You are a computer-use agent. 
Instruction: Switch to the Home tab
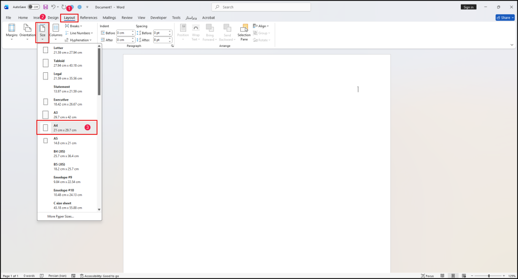click(x=23, y=18)
